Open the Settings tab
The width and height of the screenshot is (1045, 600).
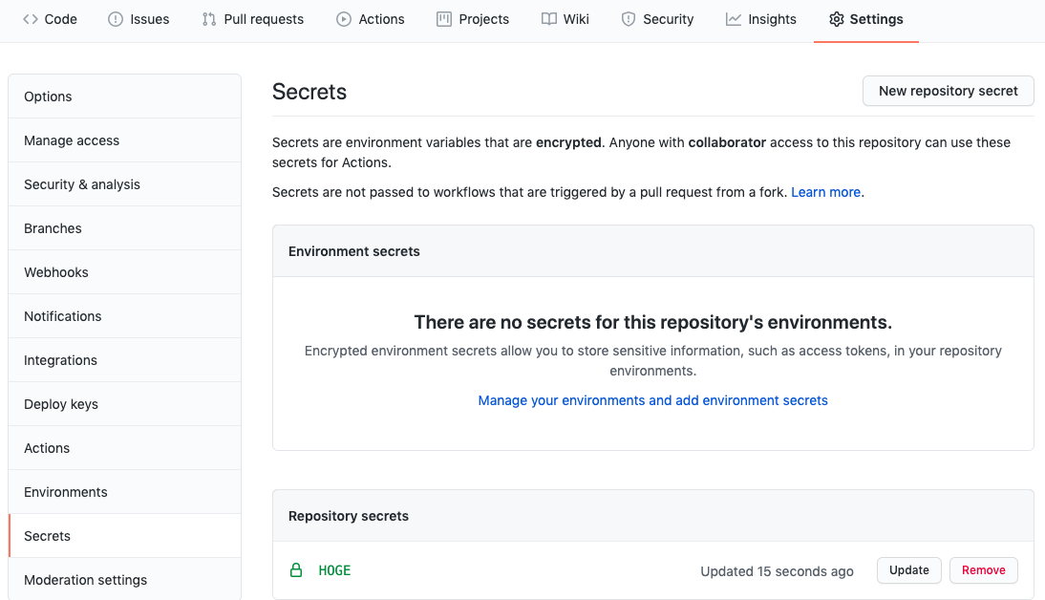pos(865,19)
